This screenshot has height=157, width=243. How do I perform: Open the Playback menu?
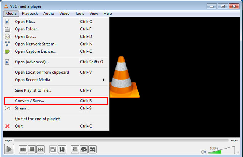click(x=30, y=14)
